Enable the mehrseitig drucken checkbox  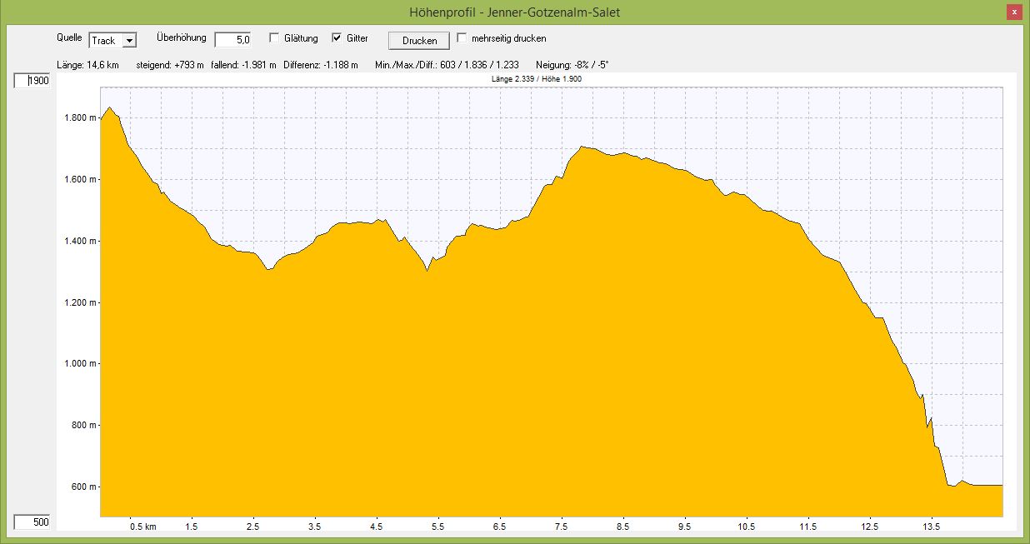click(462, 38)
